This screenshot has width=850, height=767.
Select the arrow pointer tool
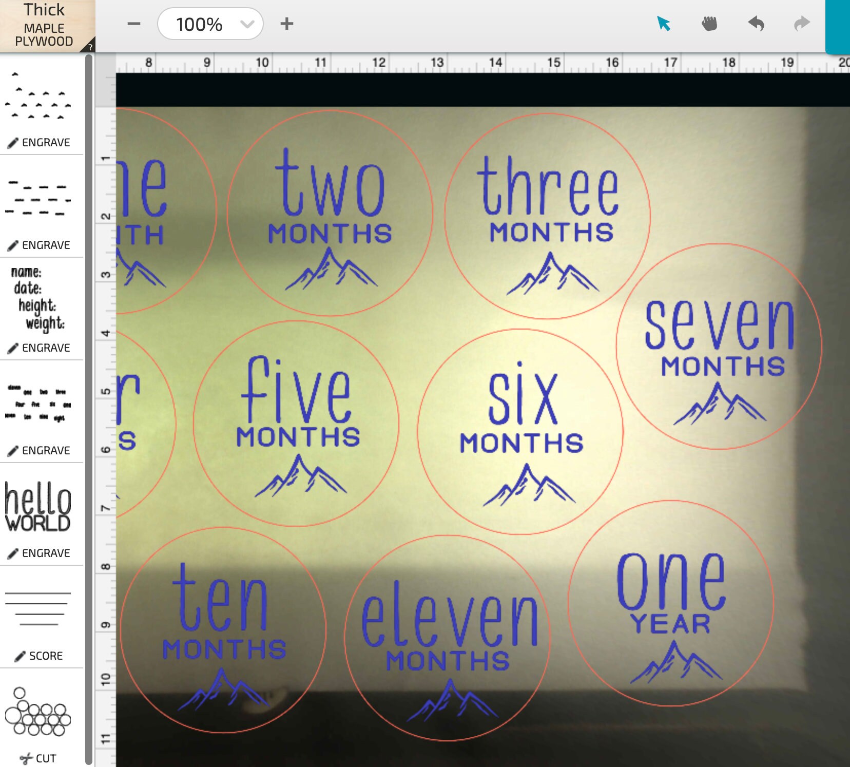click(x=664, y=24)
